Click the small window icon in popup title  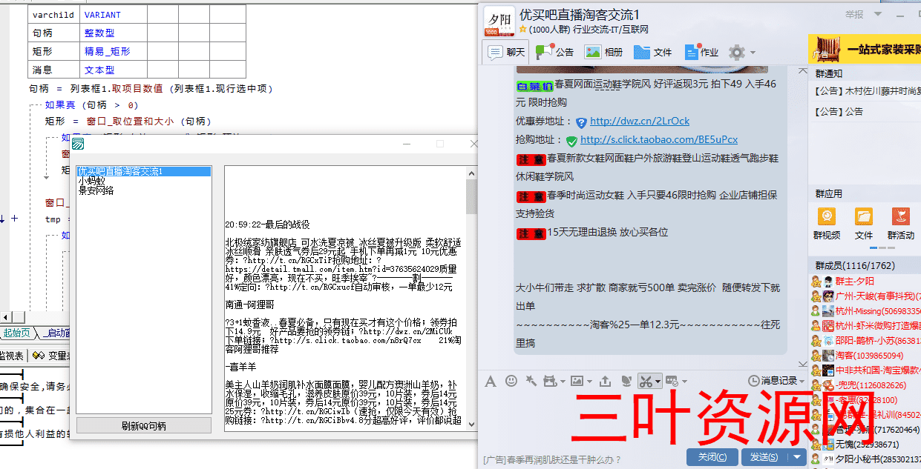pyautogui.click(x=78, y=143)
